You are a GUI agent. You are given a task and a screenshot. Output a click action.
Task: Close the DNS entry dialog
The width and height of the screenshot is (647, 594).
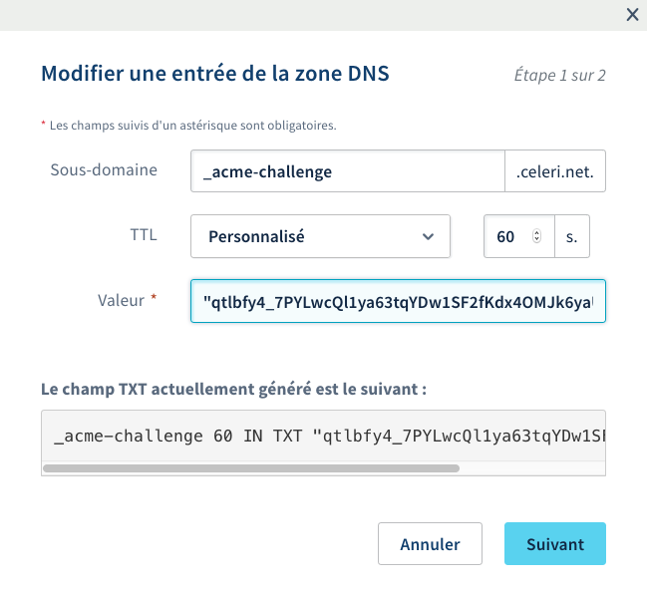pos(631,14)
